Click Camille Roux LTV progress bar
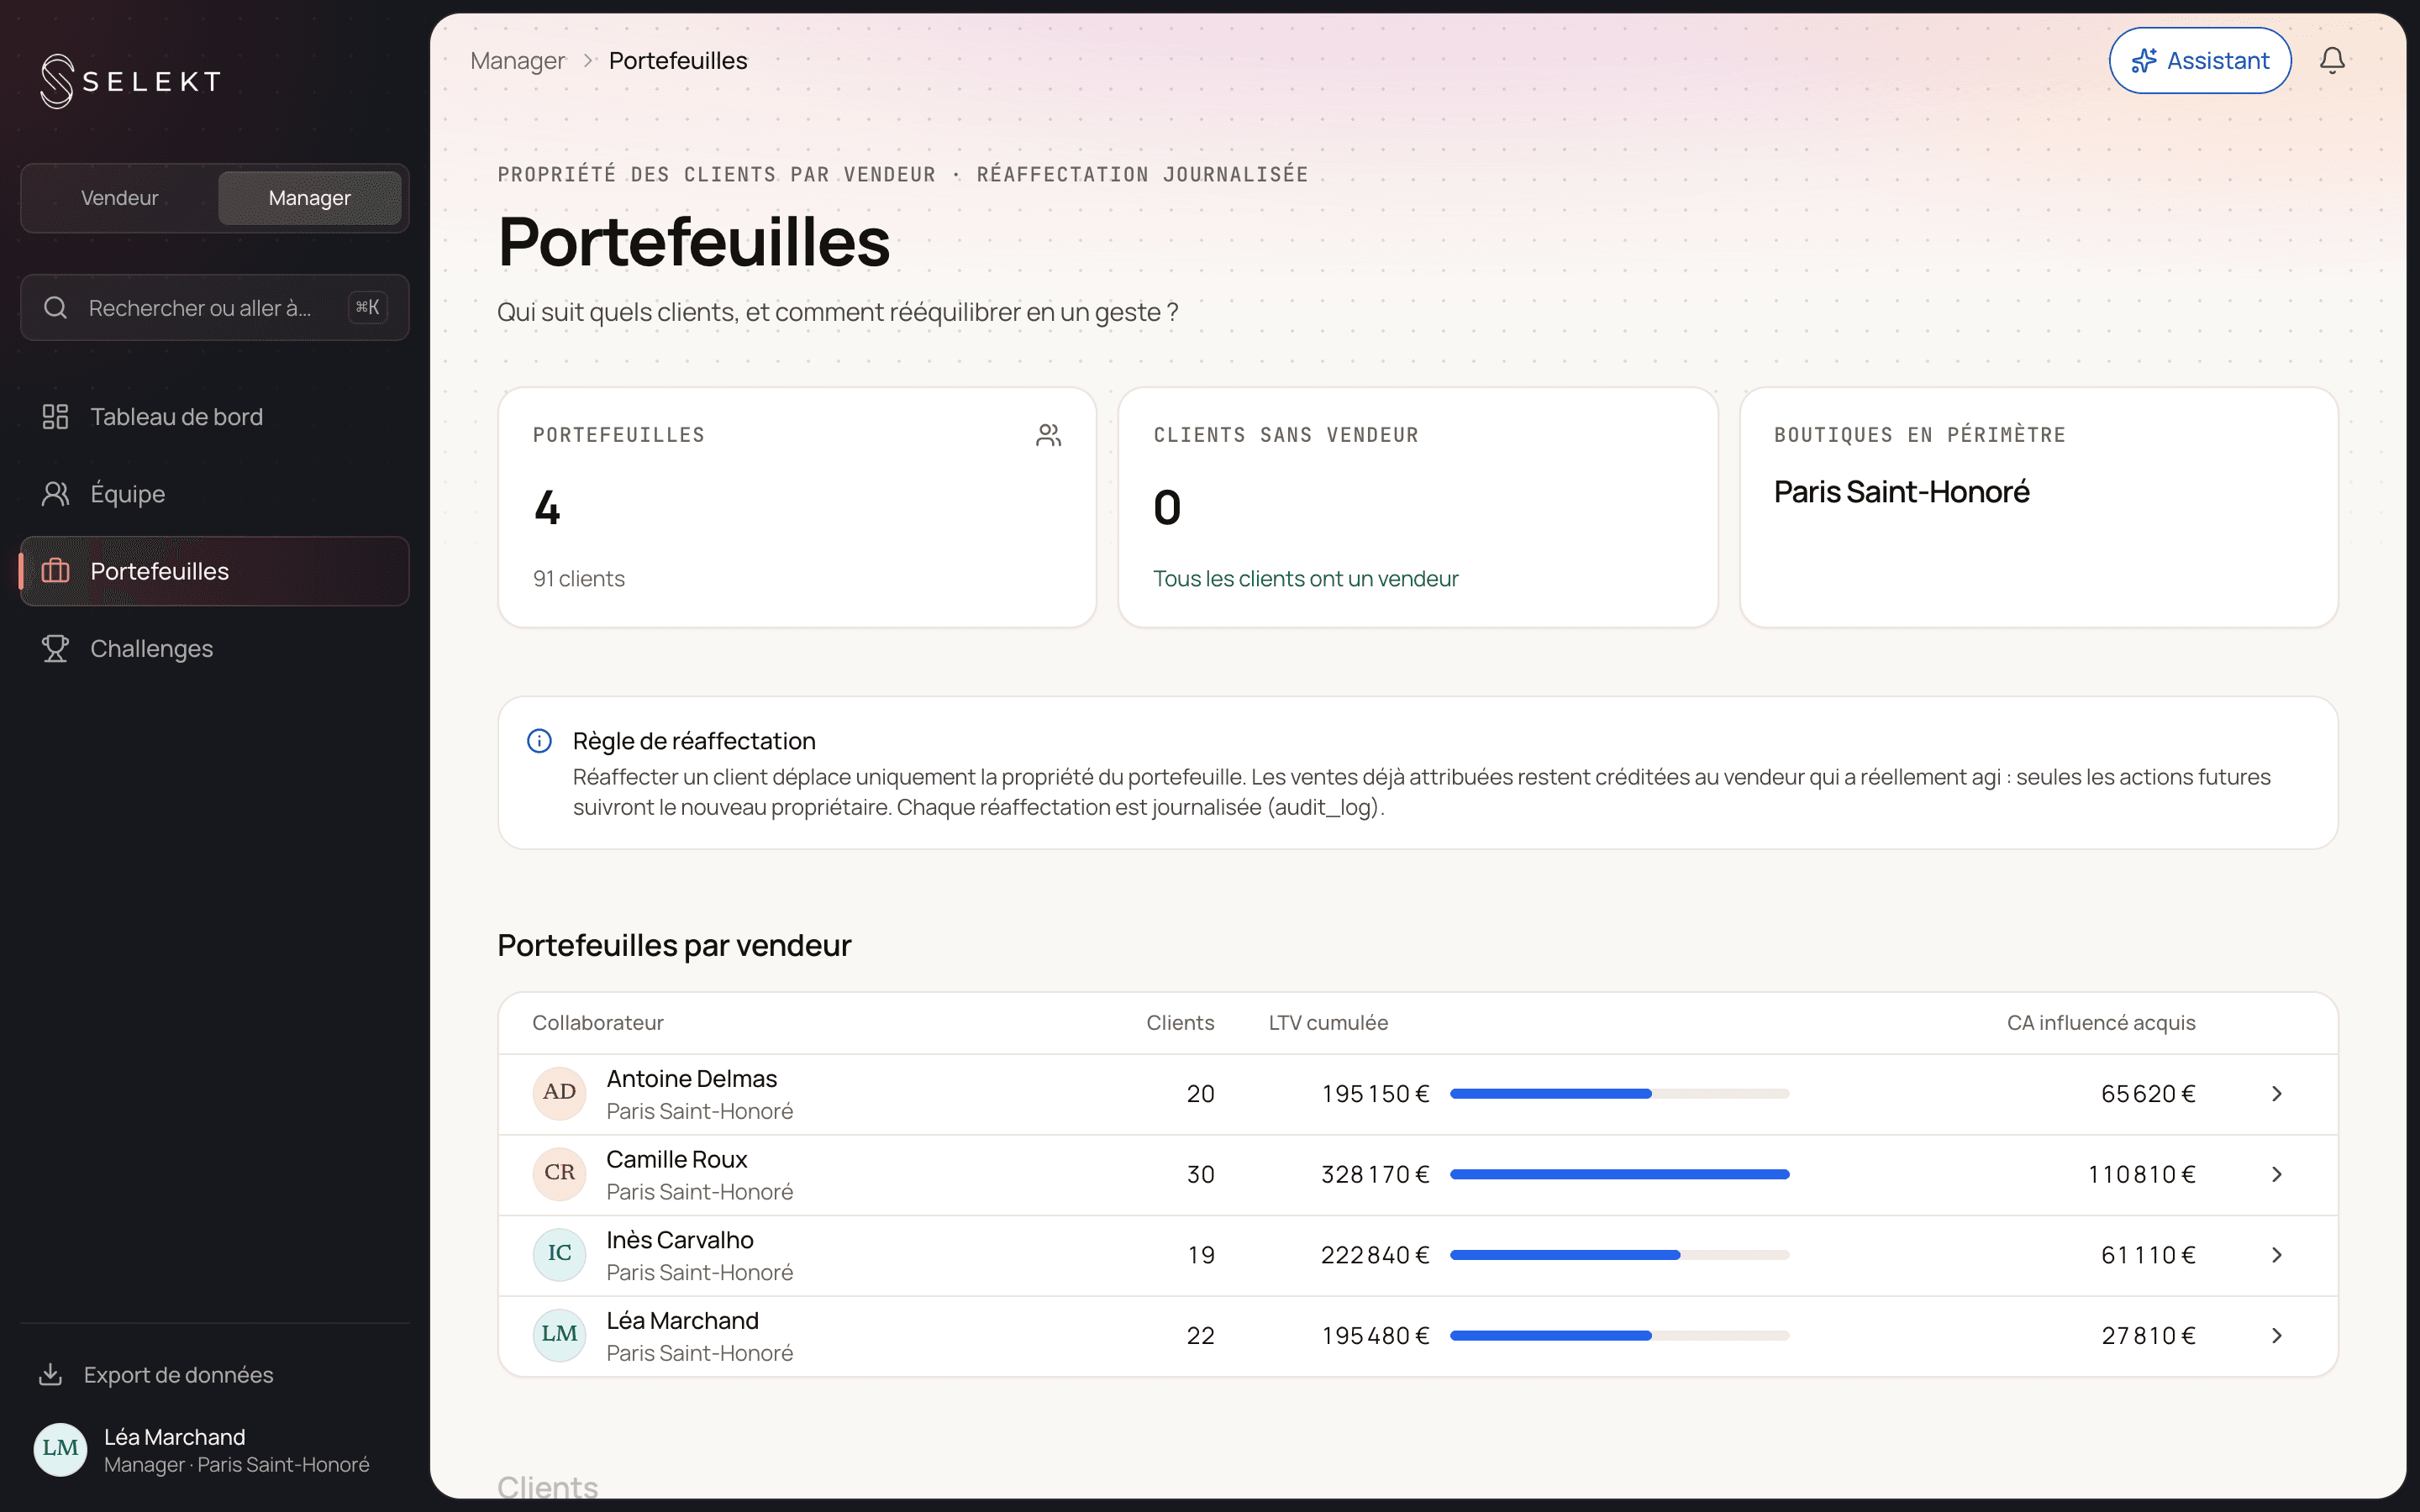The image size is (2420, 1512). [x=1619, y=1174]
